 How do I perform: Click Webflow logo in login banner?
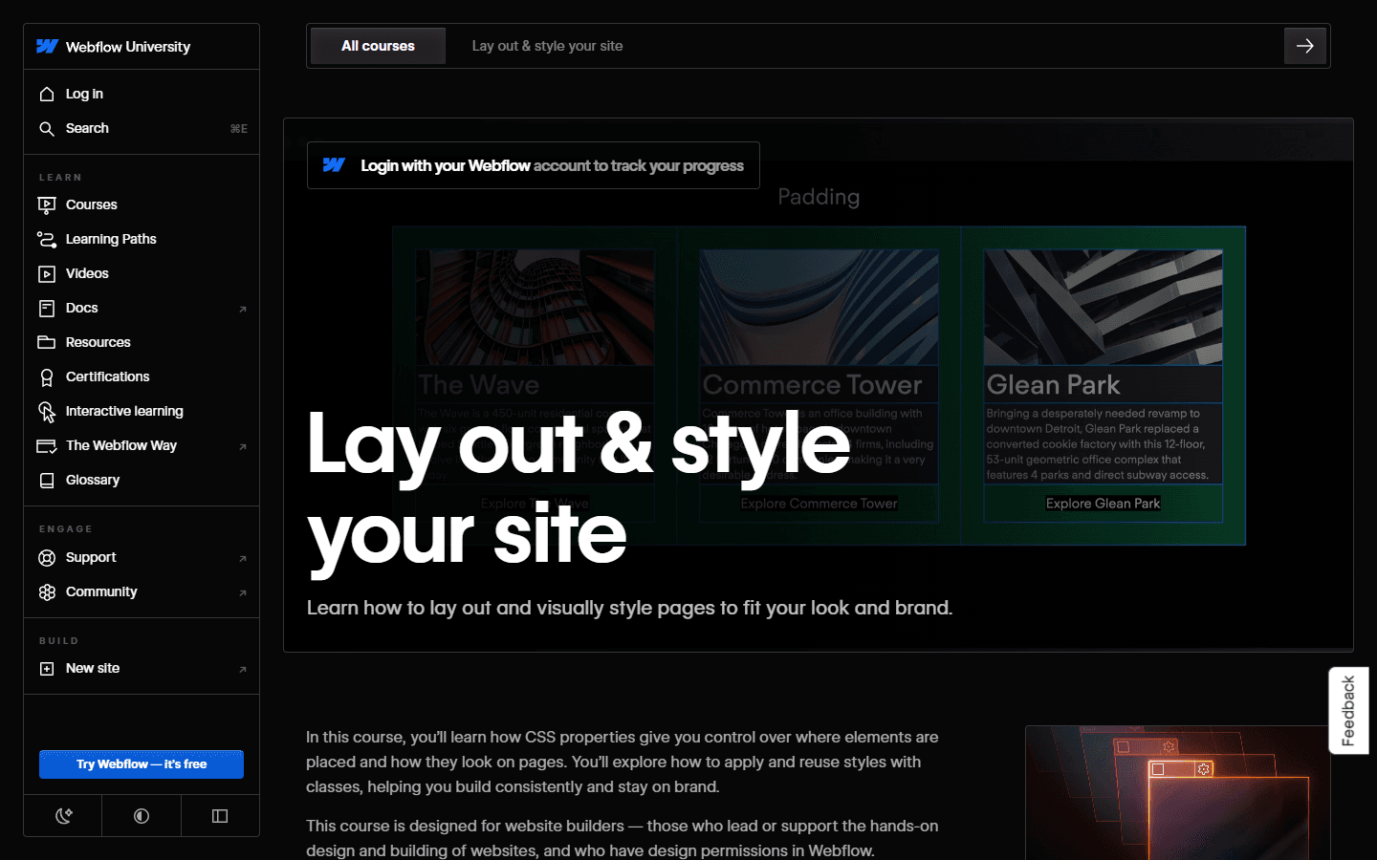pos(334,165)
